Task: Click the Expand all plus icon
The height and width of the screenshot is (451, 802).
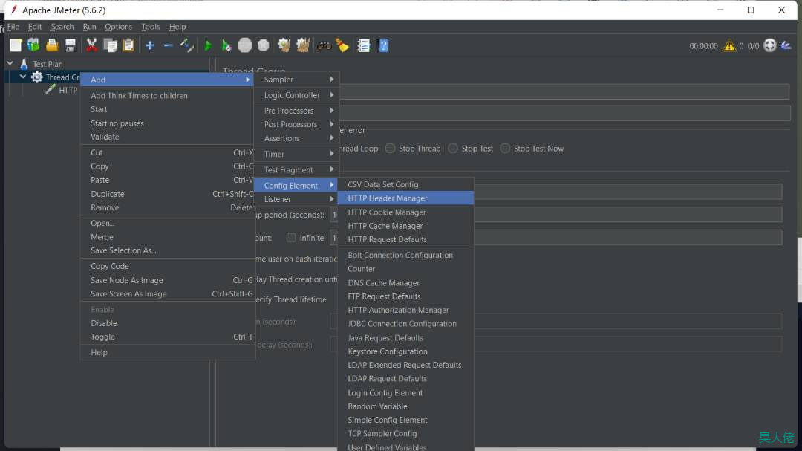Action: [150, 45]
